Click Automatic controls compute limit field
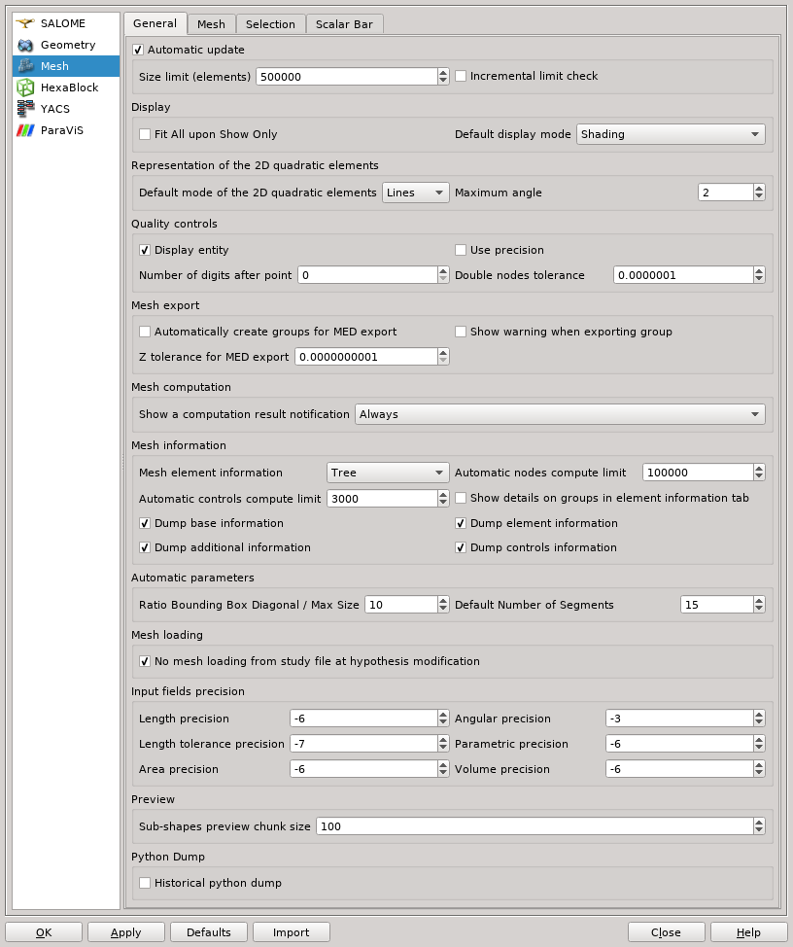 click(382, 499)
